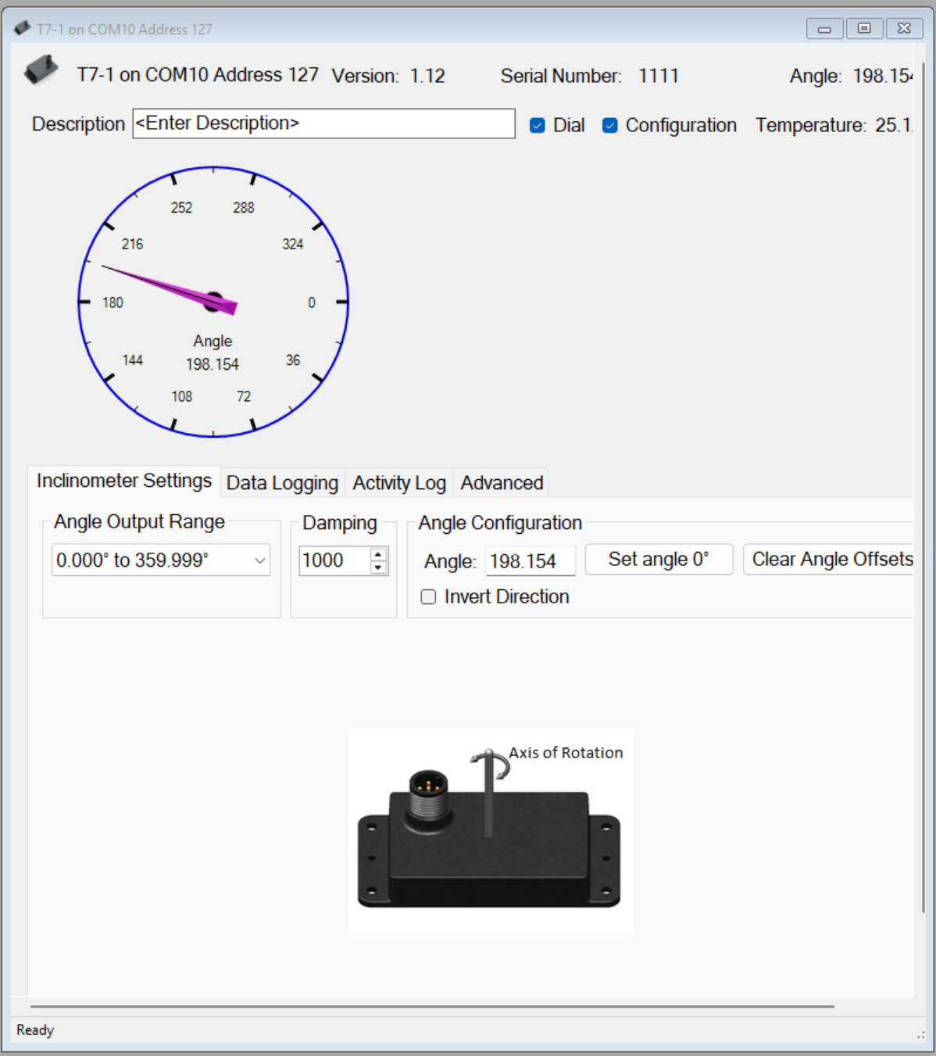Image resolution: width=936 pixels, height=1056 pixels.
Task: Toggle the Dial checkbox
Action: [x=537, y=125]
